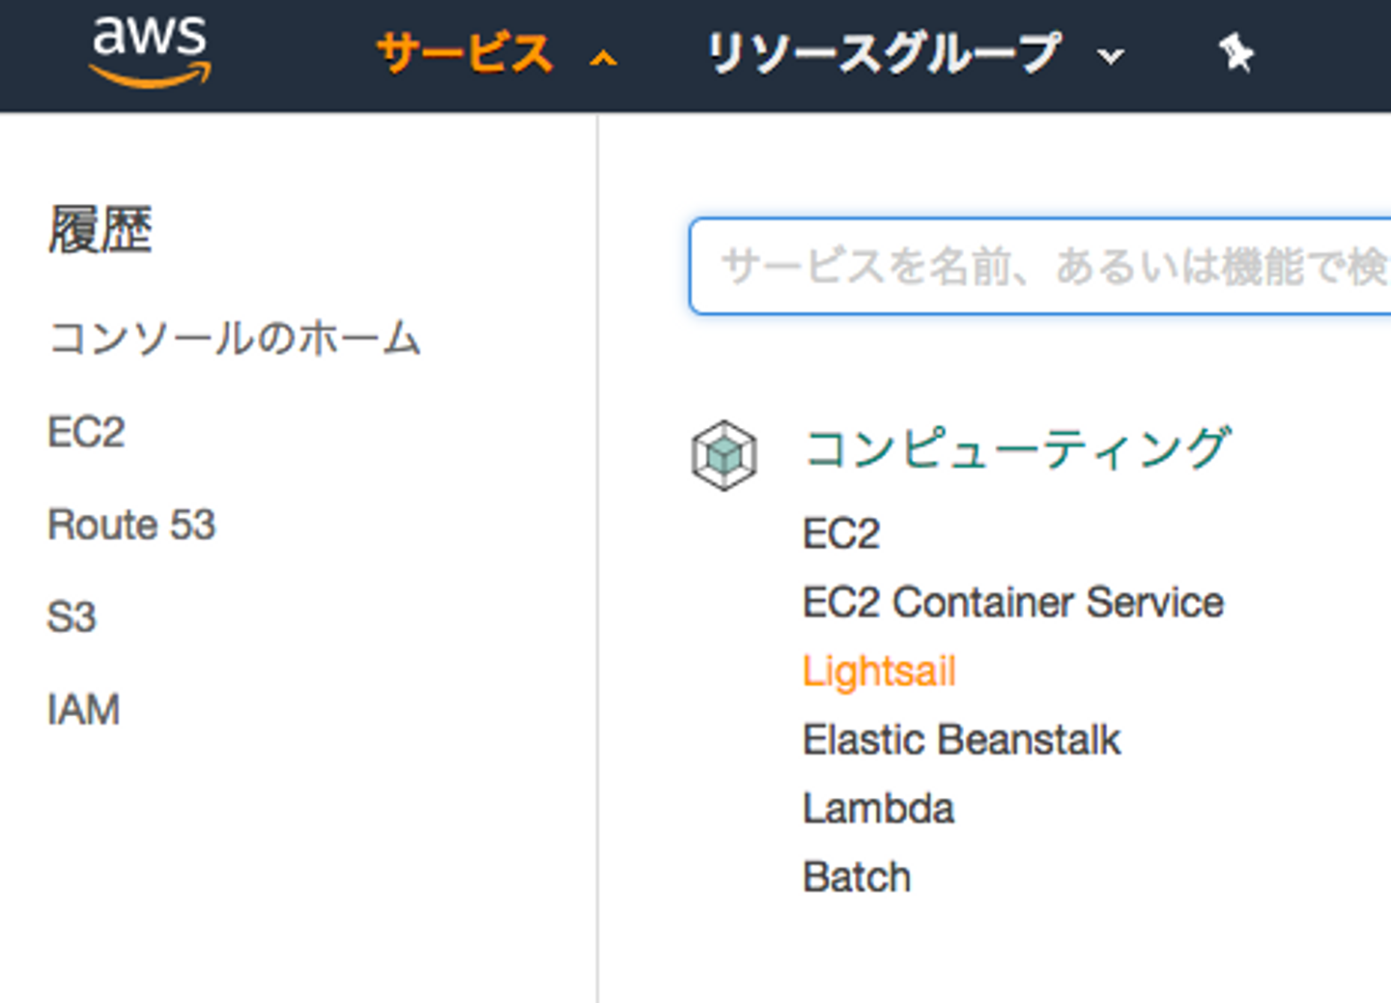Open Route 53 from history
Viewport: 1391px width, 1003px height.
coord(132,525)
